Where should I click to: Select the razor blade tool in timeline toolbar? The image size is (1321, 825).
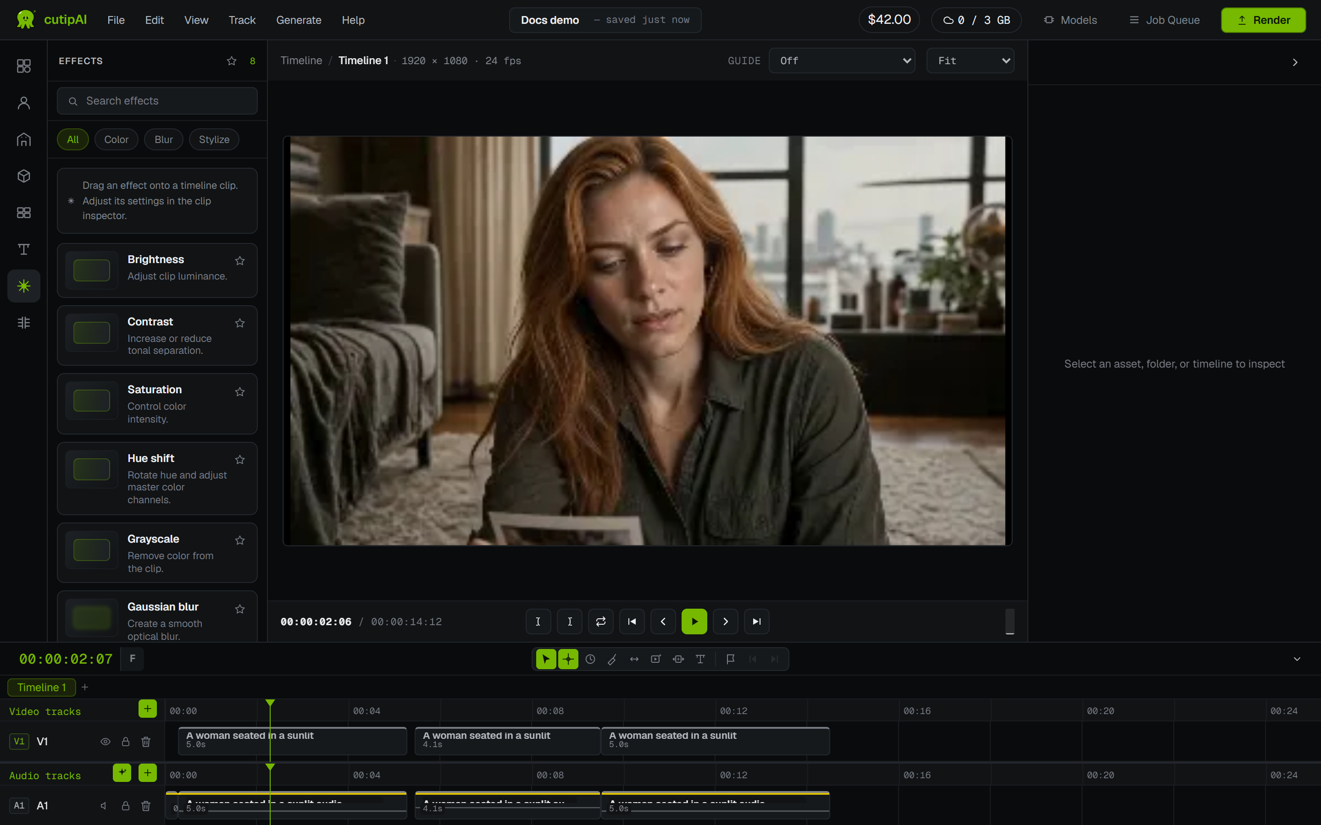(x=612, y=659)
